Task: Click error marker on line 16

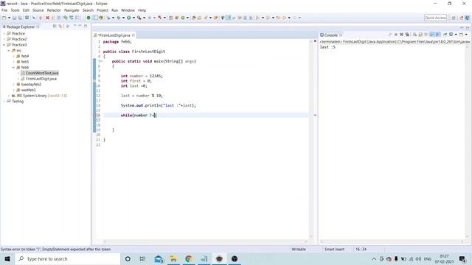Action: coord(94,115)
